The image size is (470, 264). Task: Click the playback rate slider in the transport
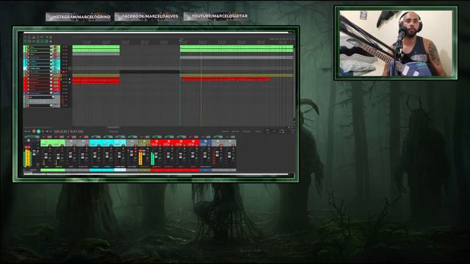281,132
